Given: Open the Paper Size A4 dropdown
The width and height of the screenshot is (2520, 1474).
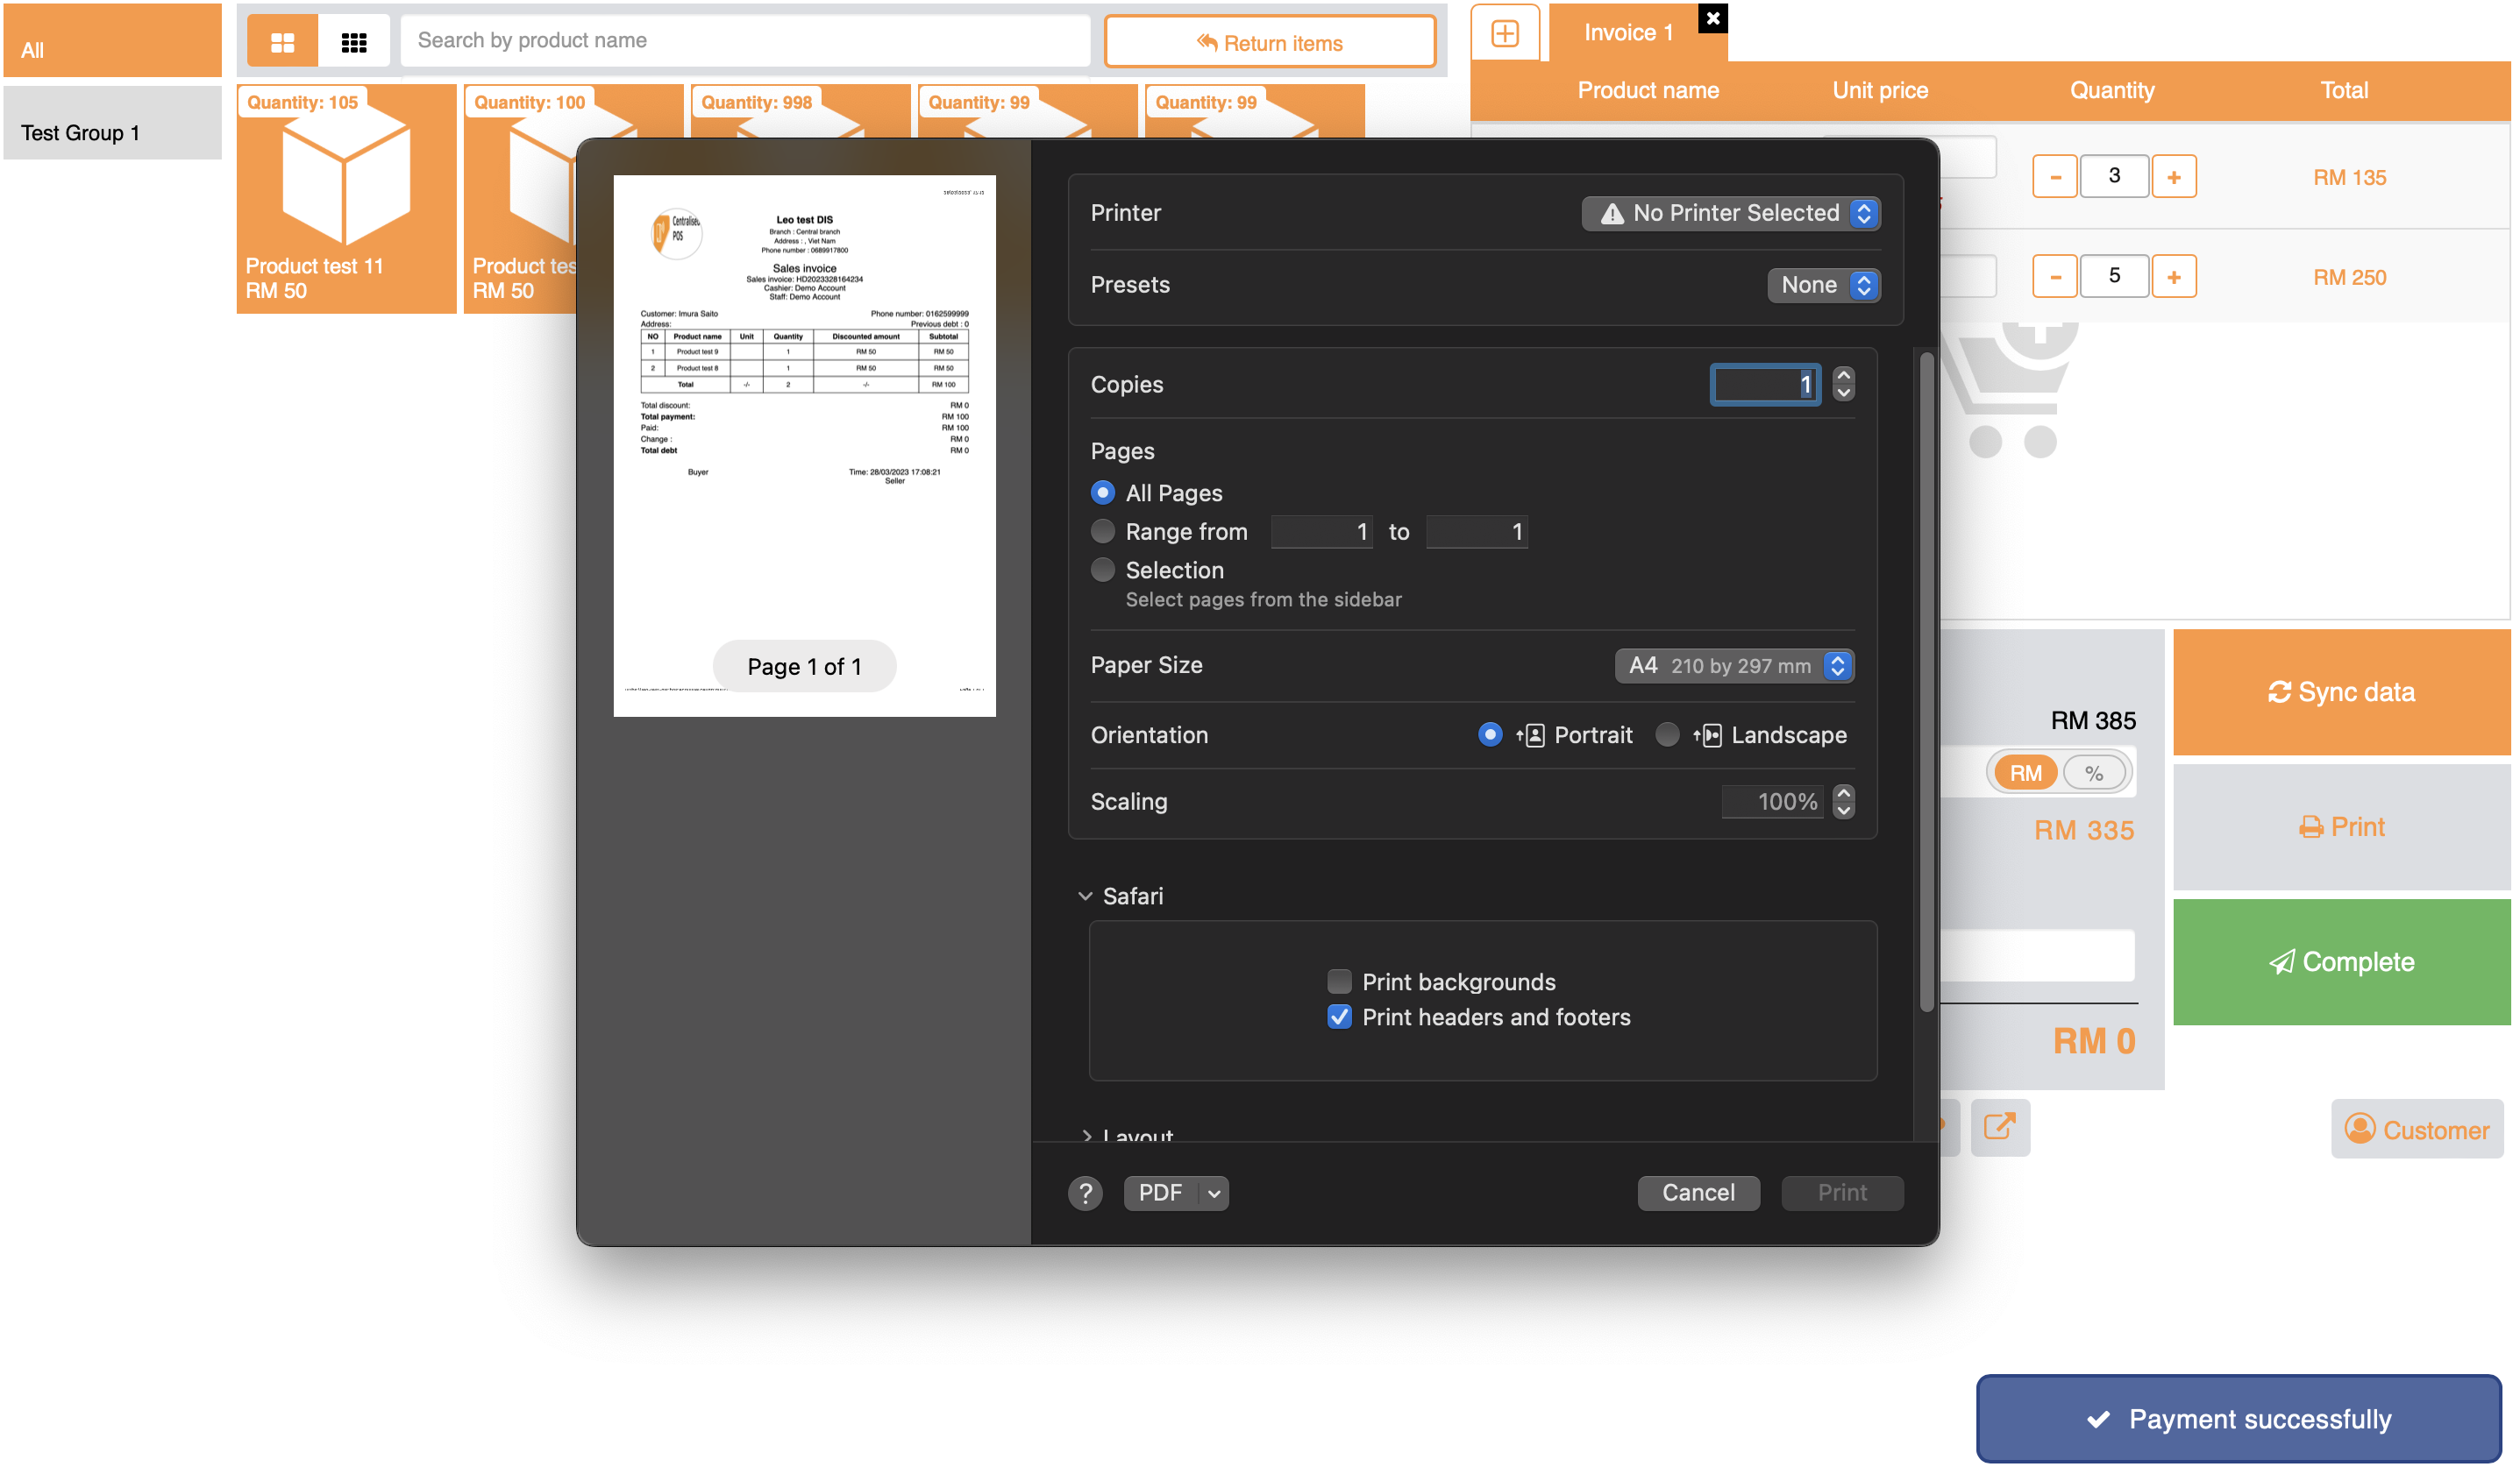Looking at the screenshot, I should pyautogui.click(x=1734, y=665).
